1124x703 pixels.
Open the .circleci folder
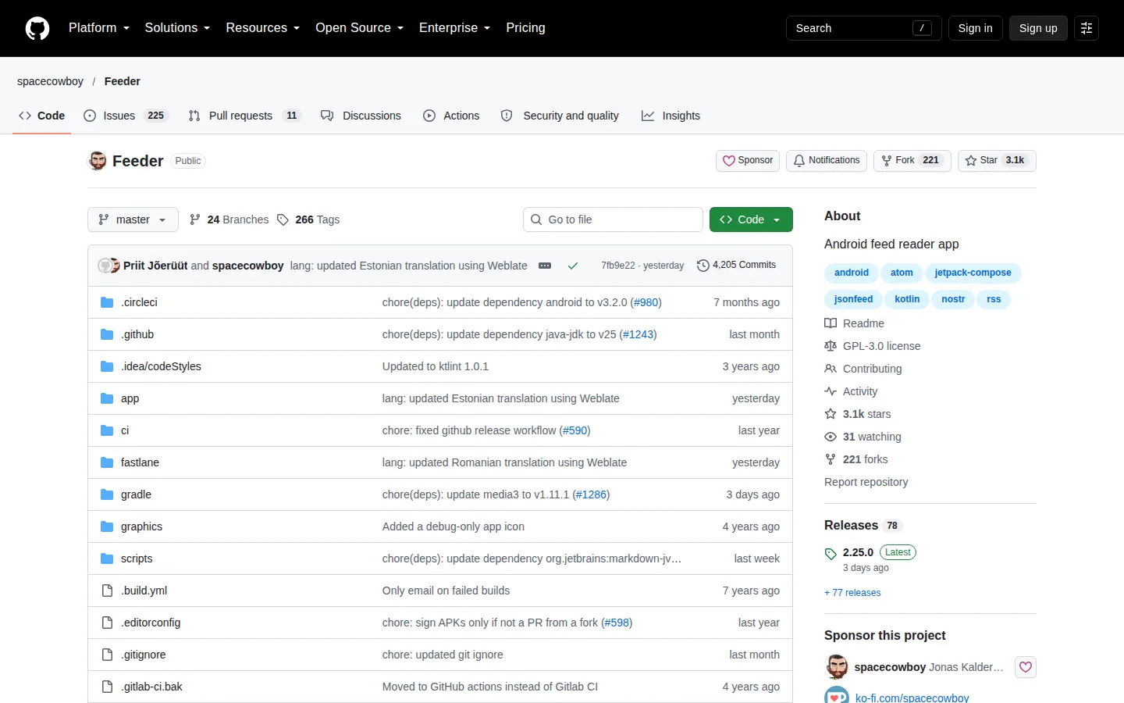[x=139, y=302]
